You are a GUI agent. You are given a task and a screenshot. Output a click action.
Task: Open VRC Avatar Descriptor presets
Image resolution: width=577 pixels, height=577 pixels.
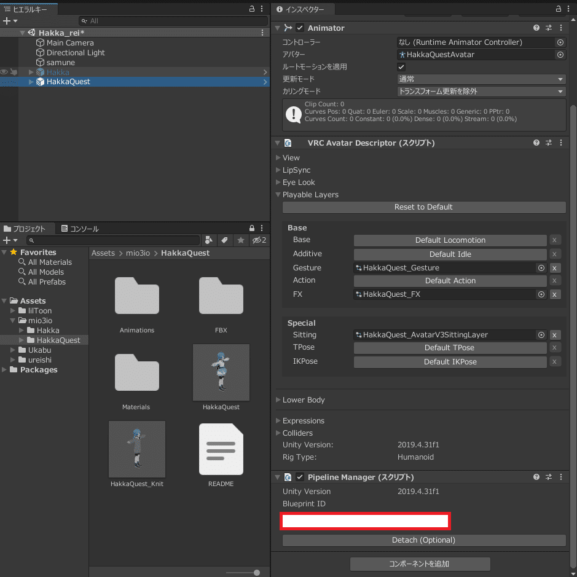[x=548, y=143]
